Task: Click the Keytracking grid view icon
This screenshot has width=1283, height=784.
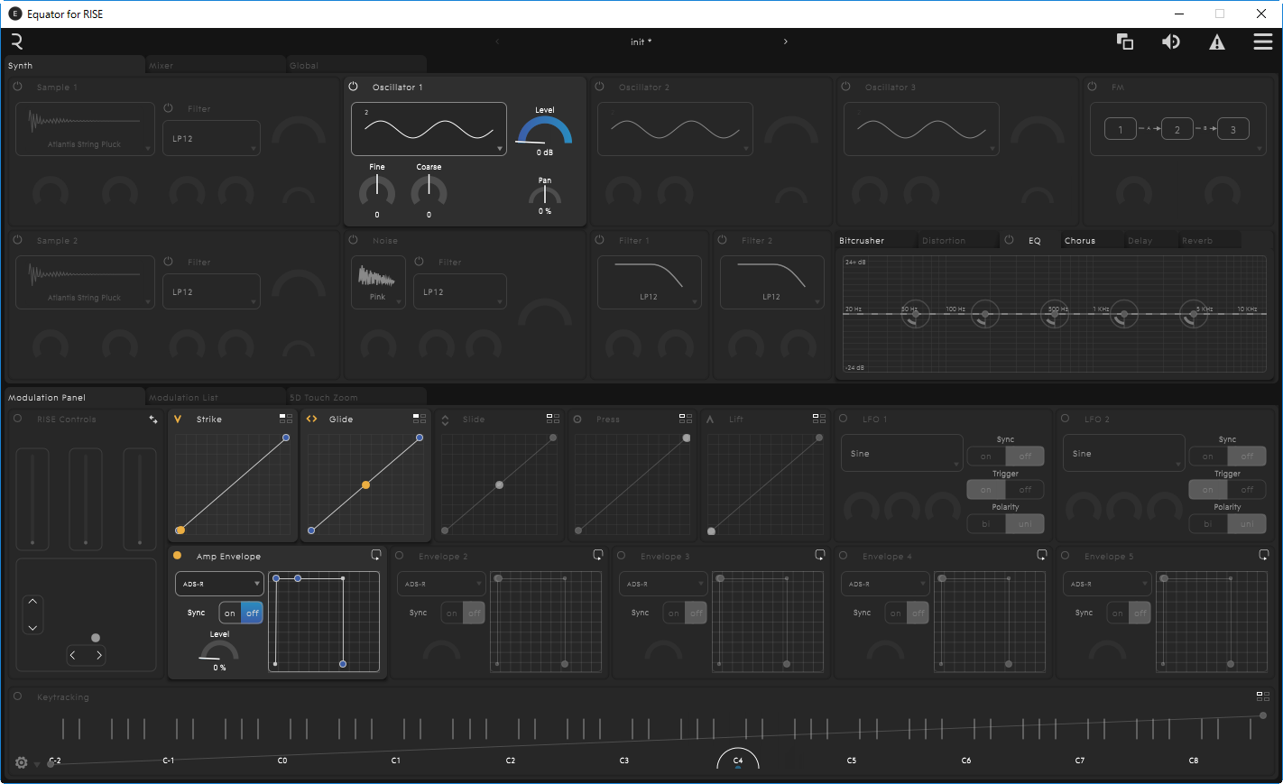Action: [x=1263, y=696]
